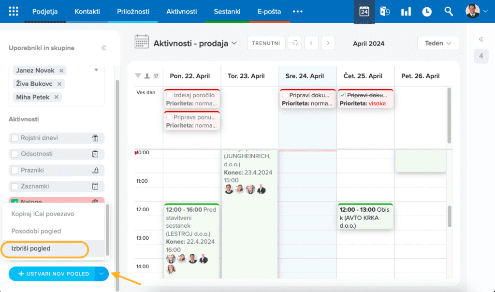Switch to the Priložnosti tab
Image resolution: width=495 pixels, height=292 pixels.
click(133, 11)
